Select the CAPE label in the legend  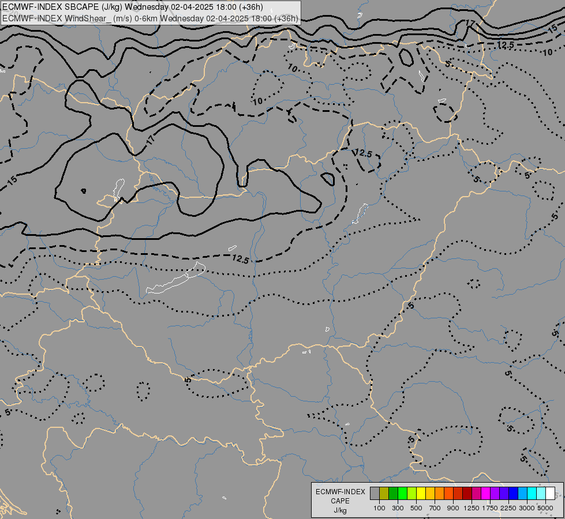click(x=341, y=501)
